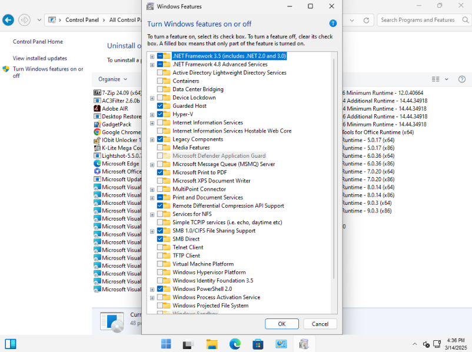The height and width of the screenshot is (352, 472).
Task: Open the view options dropdown arrow
Action: click(x=447, y=79)
